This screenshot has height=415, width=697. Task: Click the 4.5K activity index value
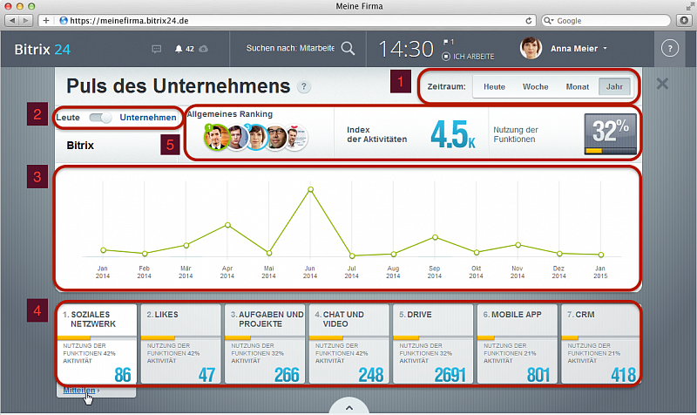[452, 134]
